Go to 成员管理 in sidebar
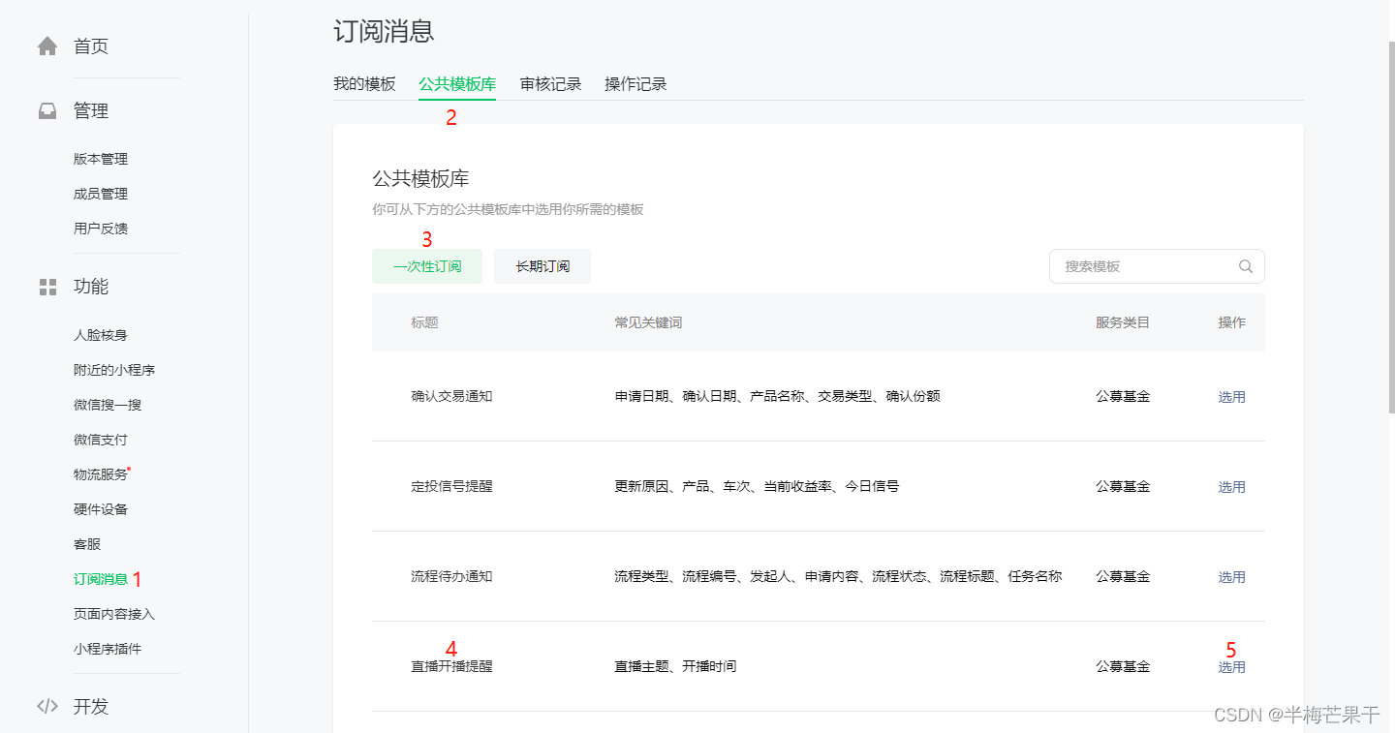 click(101, 194)
